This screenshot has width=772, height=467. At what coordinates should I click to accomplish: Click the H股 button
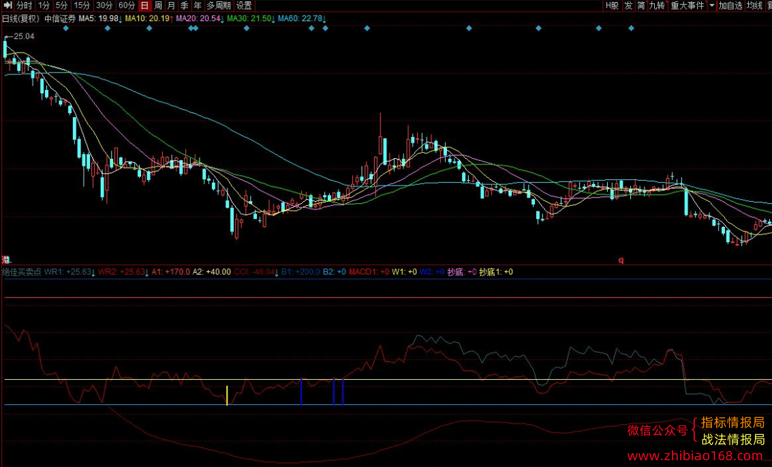(x=612, y=5)
